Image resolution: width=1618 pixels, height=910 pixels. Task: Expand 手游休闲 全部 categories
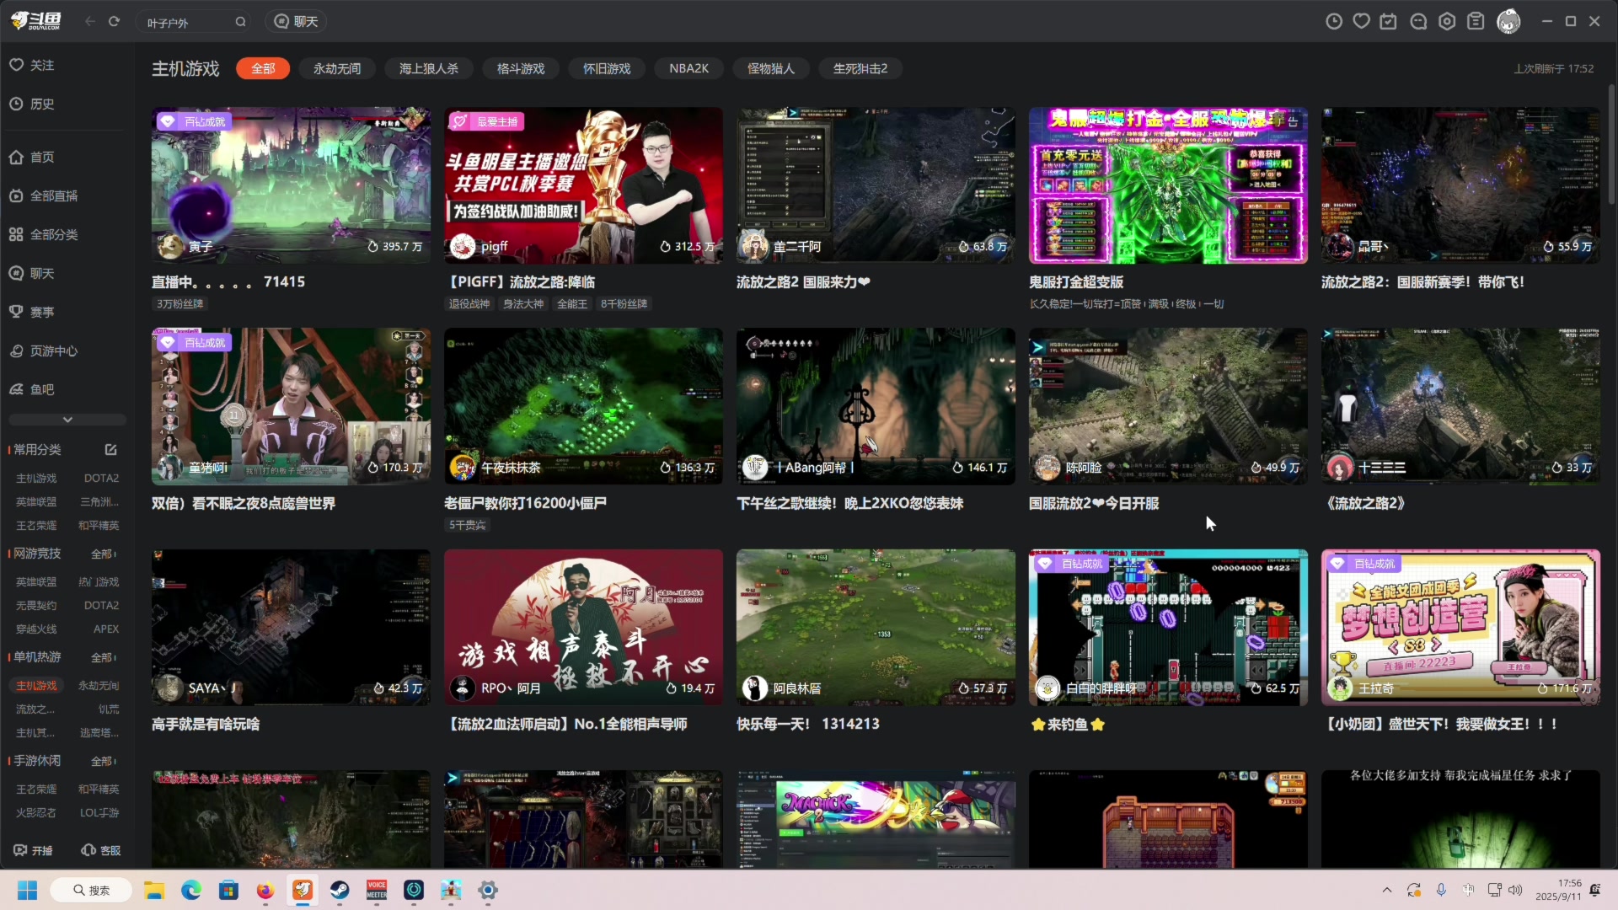pyautogui.click(x=104, y=761)
